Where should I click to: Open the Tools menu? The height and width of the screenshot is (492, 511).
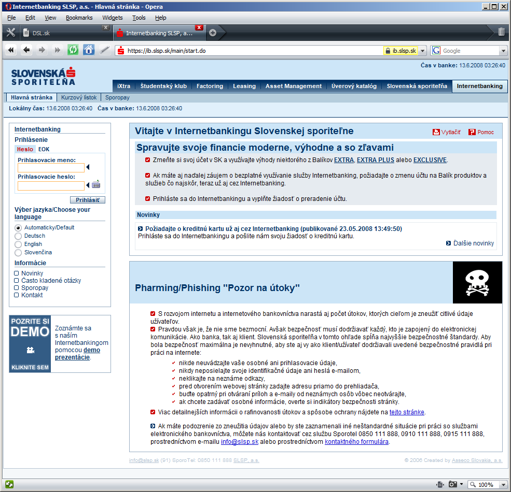tap(139, 18)
